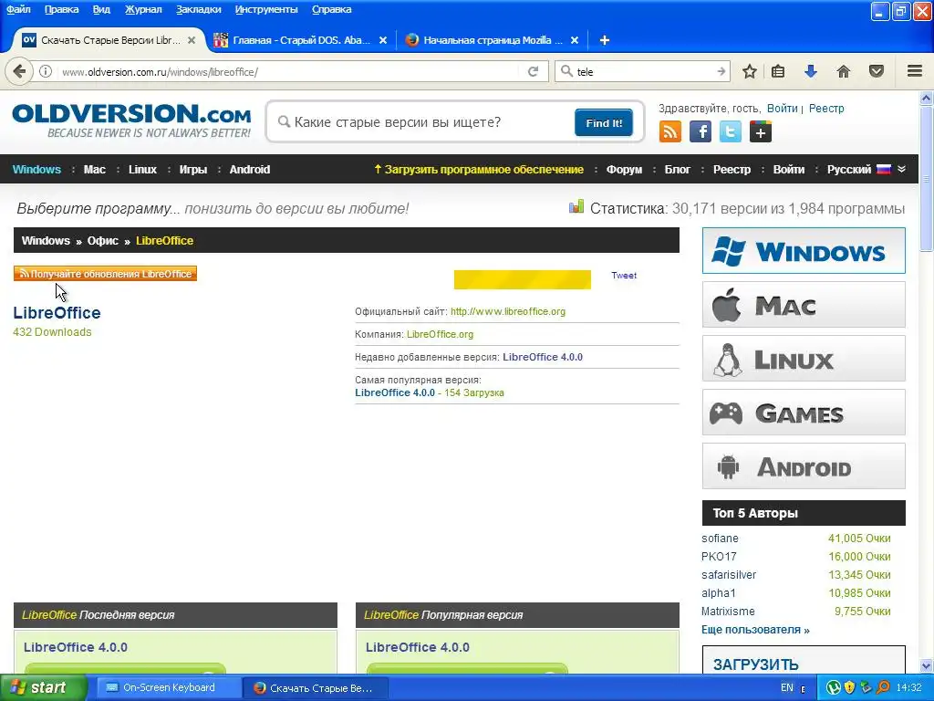Open Блог in the navigation bar

678,169
